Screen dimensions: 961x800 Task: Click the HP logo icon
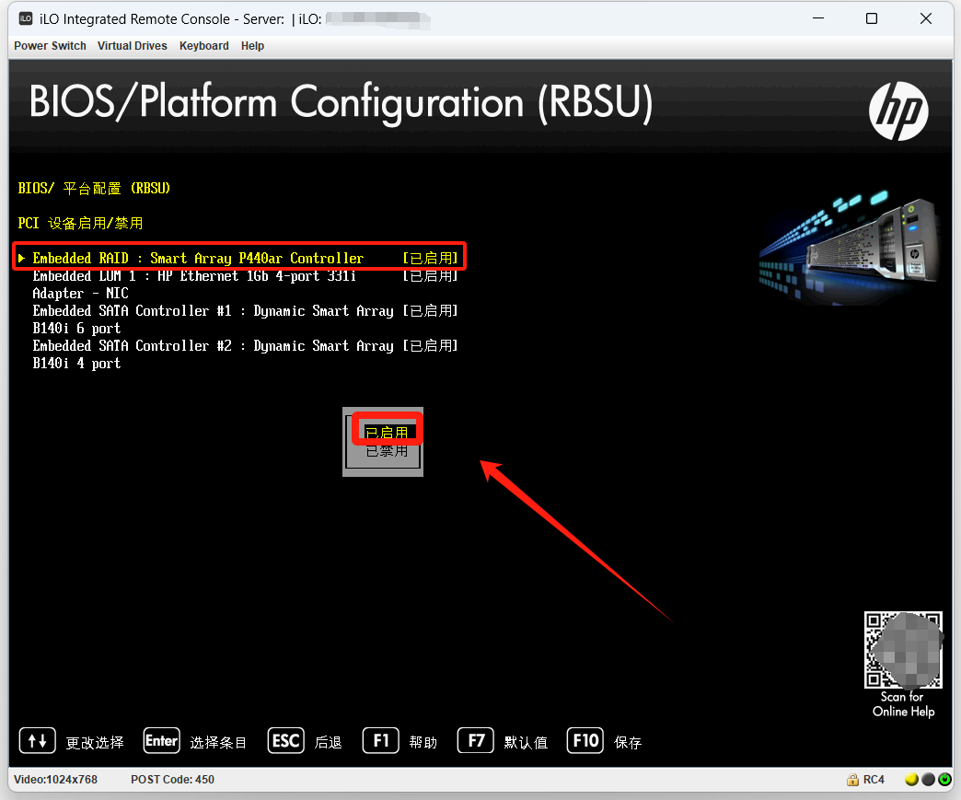pos(898,112)
